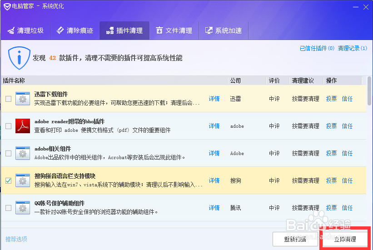Click 信任 for adobe reader bho插件
373x250 pixels.
click(347, 126)
